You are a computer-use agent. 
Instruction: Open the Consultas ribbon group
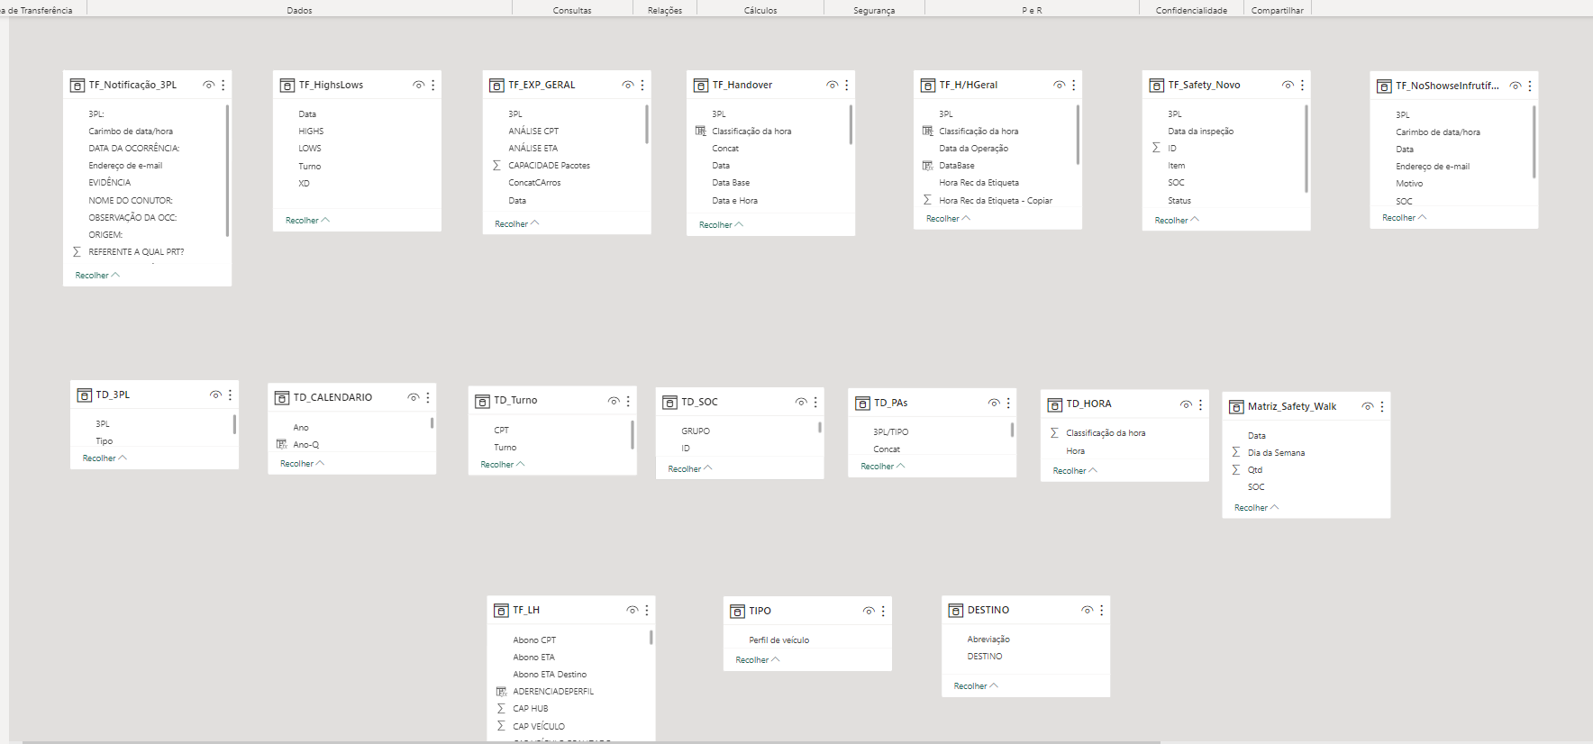(572, 11)
